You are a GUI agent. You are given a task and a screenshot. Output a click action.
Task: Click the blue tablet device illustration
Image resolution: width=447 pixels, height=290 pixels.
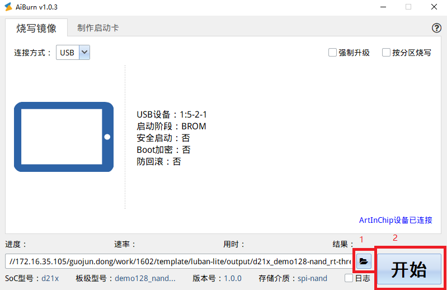64,137
